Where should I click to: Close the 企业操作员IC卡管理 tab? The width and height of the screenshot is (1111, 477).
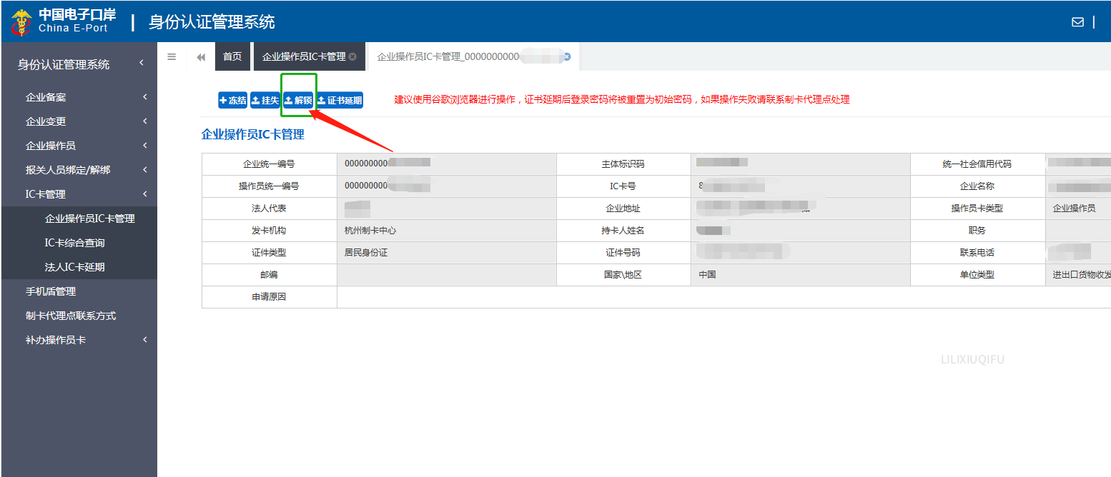352,56
